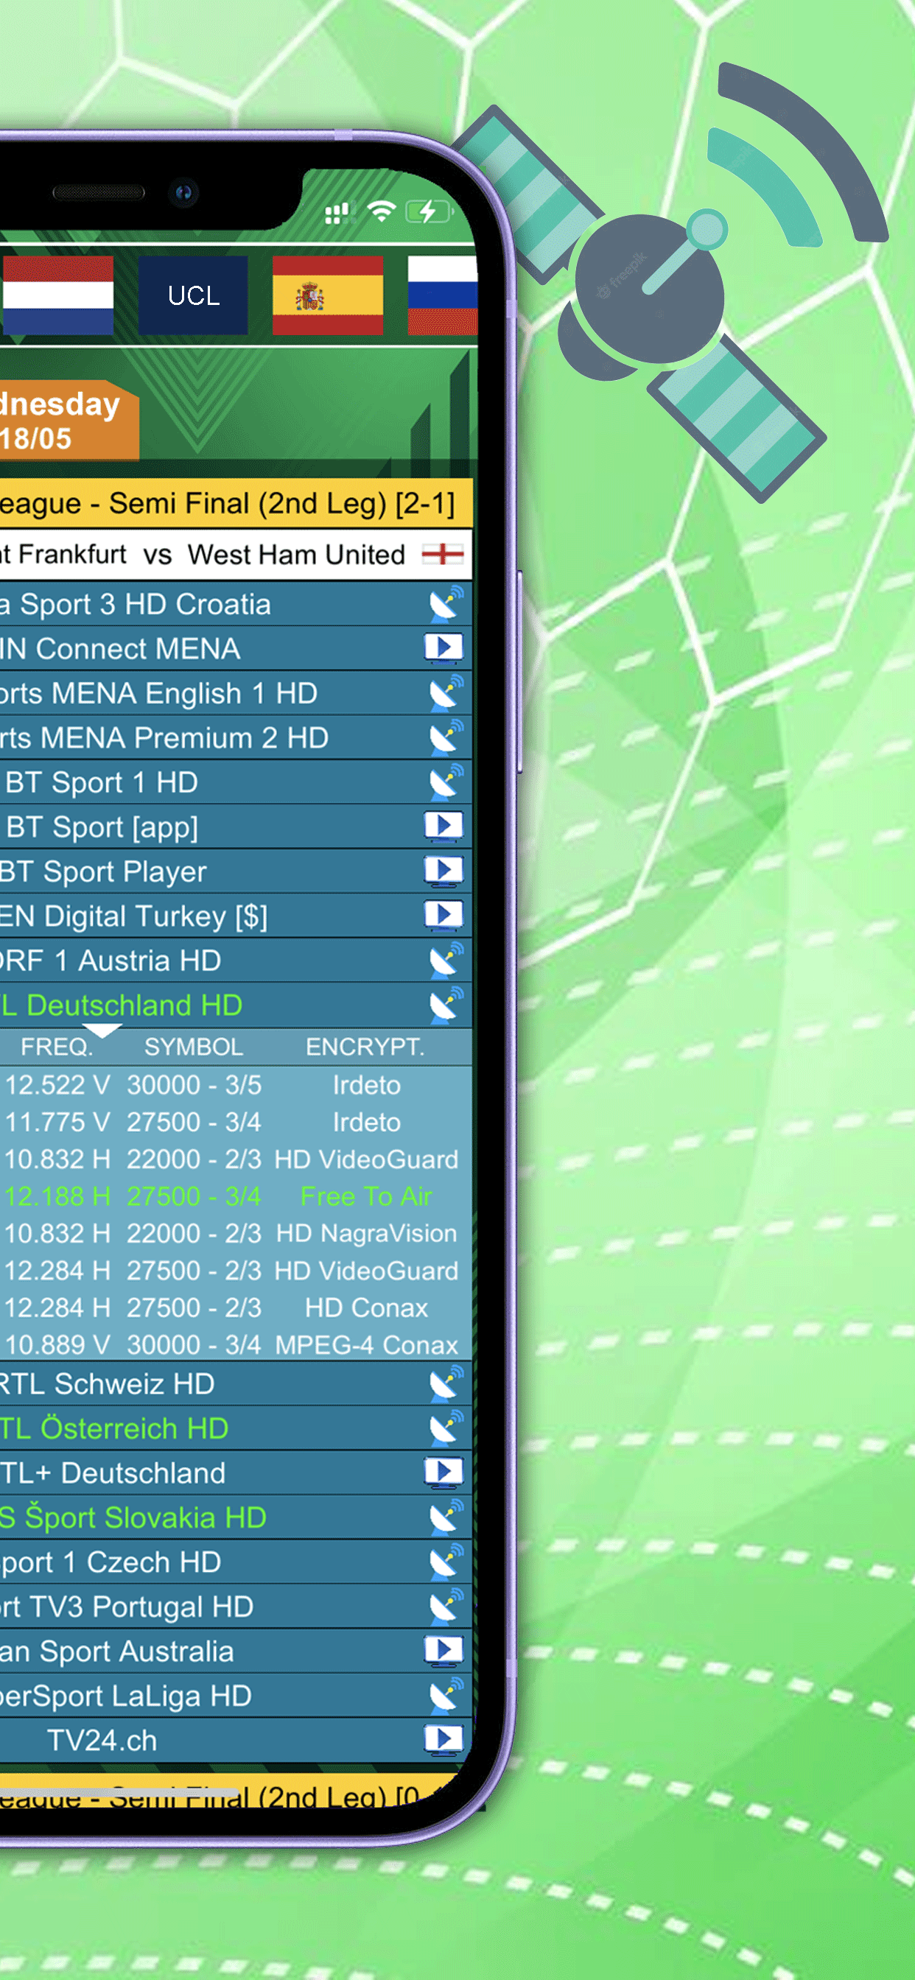Image resolution: width=915 pixels, height=1980 pixels.
Task: Tap satellite icon for RTL Schweiz HD
Action: tap(445, 1383)
